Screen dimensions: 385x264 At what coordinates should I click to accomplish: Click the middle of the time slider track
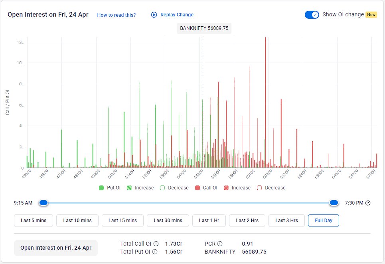coord(189,203)
